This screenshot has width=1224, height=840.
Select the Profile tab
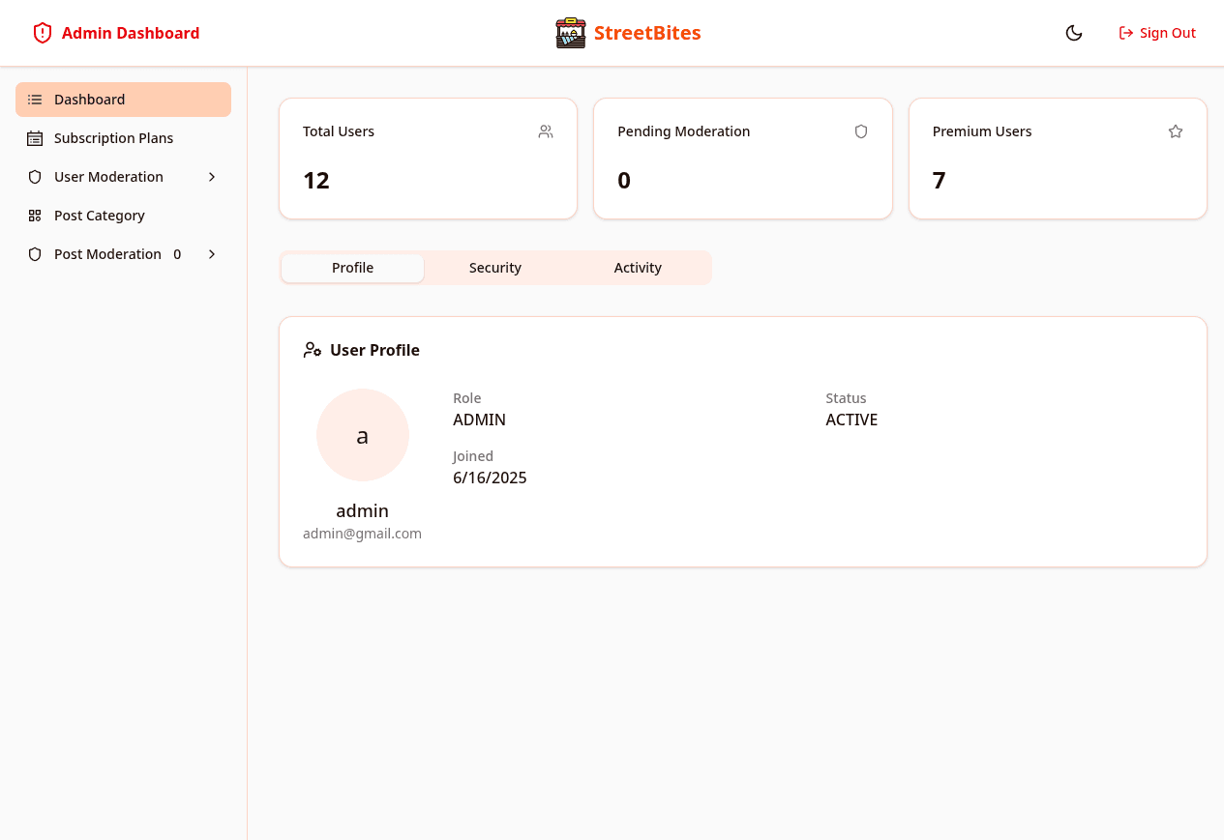[x=352, y=268]
